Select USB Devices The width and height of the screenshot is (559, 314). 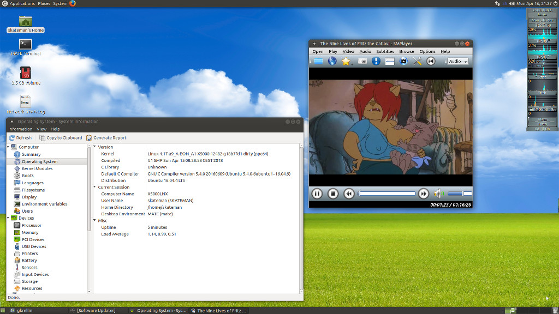pyautogui.click(x=33, y=246)
